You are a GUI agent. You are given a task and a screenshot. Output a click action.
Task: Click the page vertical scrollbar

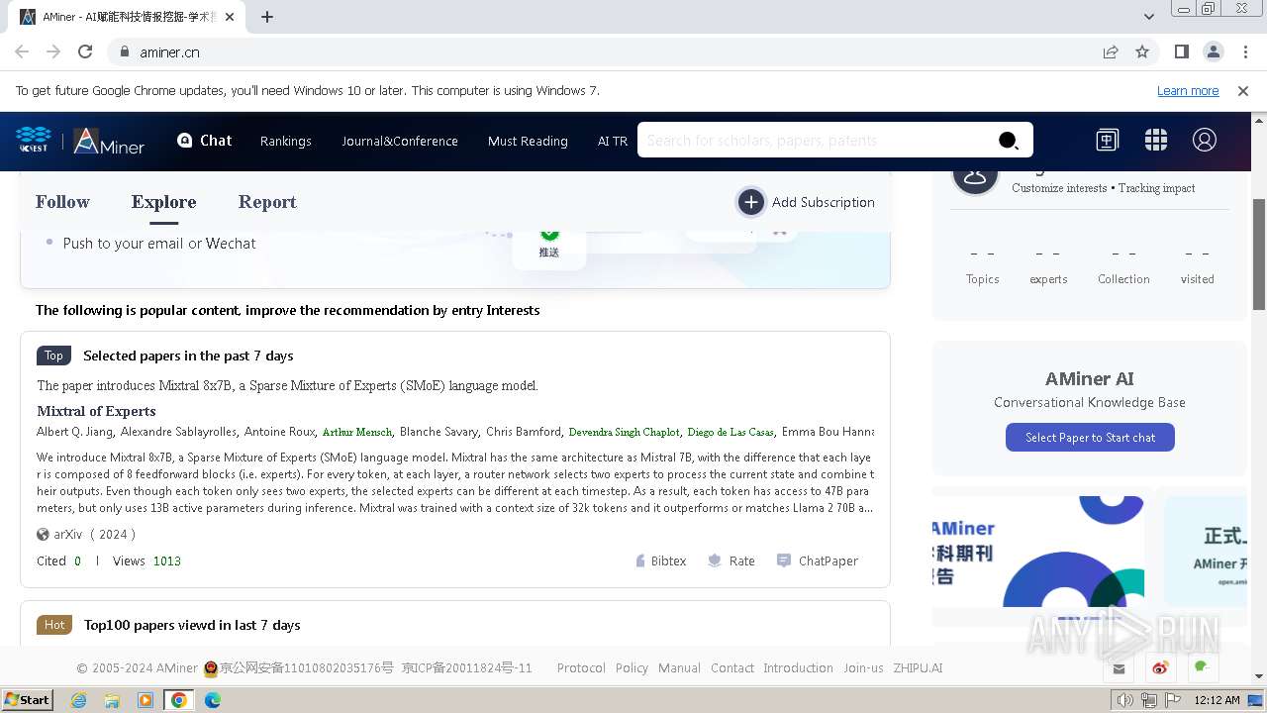coord(1259,255)
